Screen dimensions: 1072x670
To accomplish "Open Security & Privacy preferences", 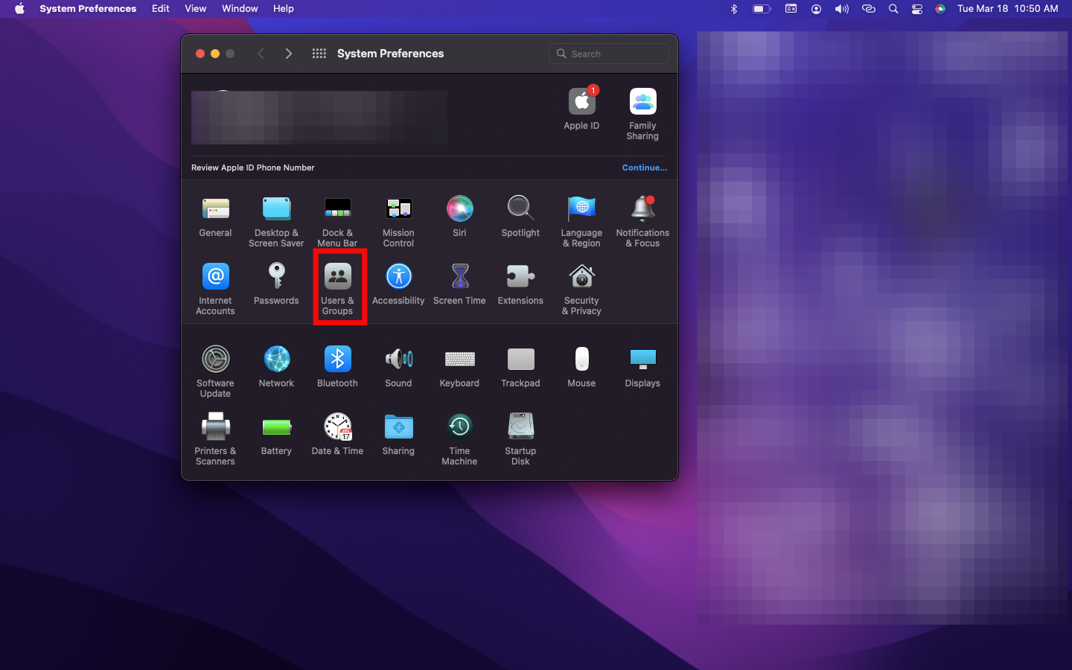I will pos(581,289).
